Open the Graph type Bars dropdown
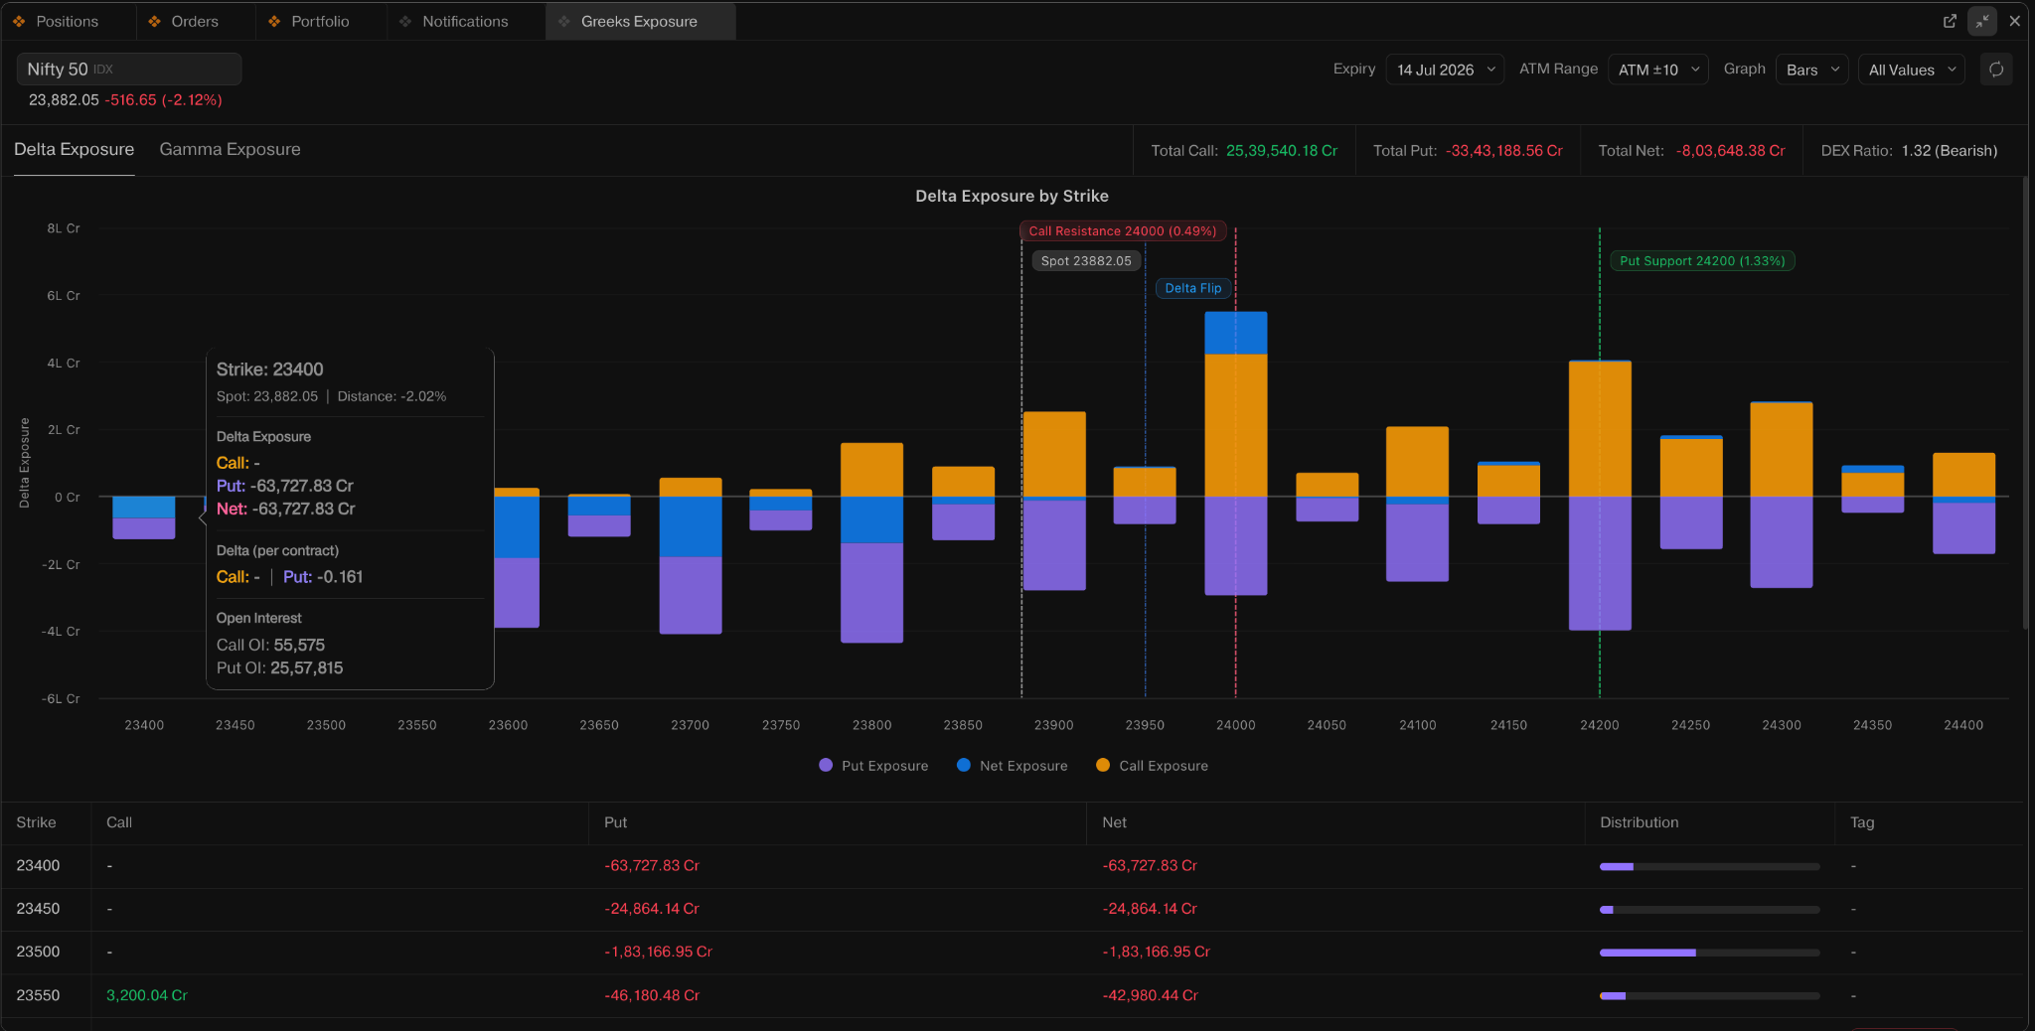Image resolution: width=2035 pixels, height=1031 pixels. (1811, 70)
